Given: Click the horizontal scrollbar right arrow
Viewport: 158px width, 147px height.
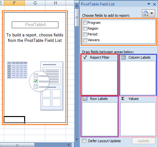Looking at the screenshot, I should coord(69,145).
